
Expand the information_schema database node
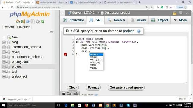(x=4, y=47)
